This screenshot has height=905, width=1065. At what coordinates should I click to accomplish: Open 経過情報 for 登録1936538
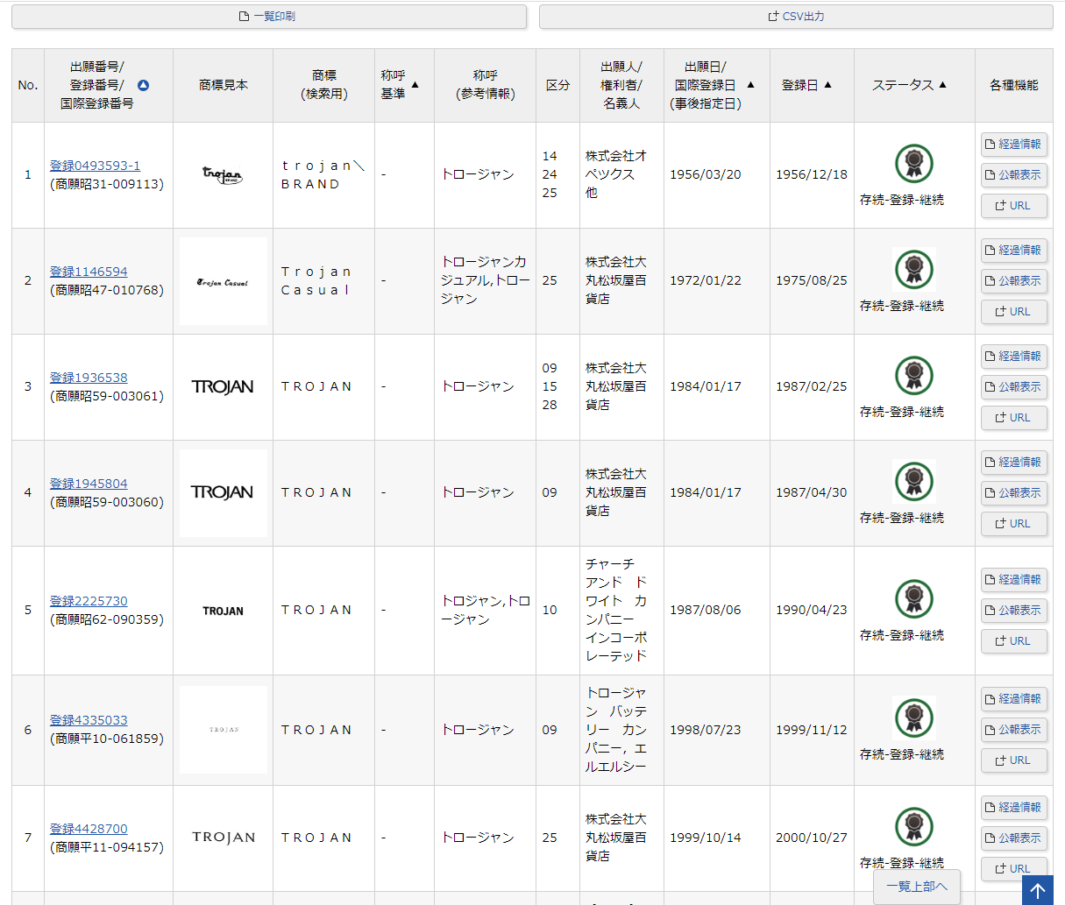click(x=1014, y=357)
